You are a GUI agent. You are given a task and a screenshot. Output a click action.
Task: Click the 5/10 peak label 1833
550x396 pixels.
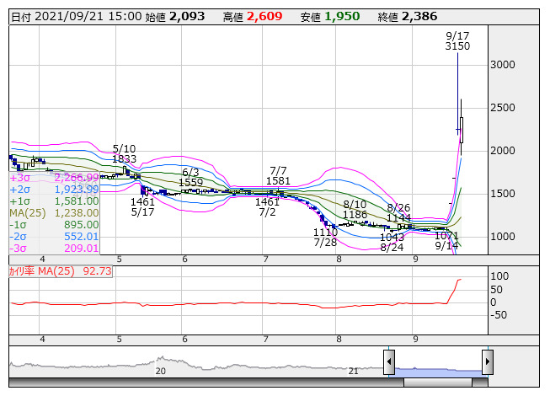[124, 159]
